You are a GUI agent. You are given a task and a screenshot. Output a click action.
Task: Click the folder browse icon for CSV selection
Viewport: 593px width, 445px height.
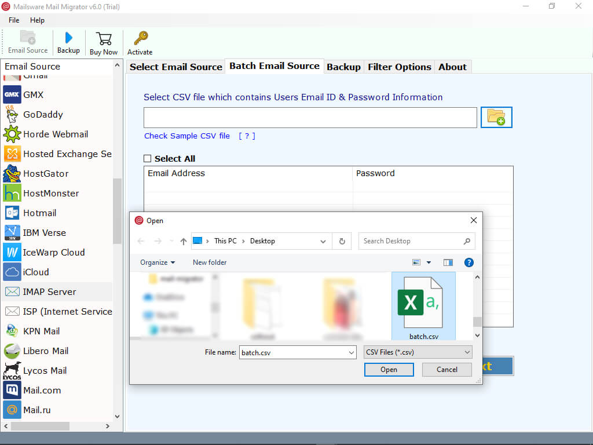tap(496, 117)
